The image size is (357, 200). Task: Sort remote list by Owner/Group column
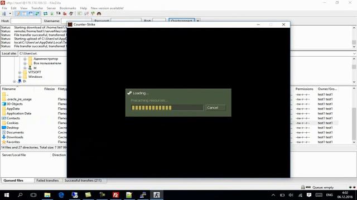327,89
